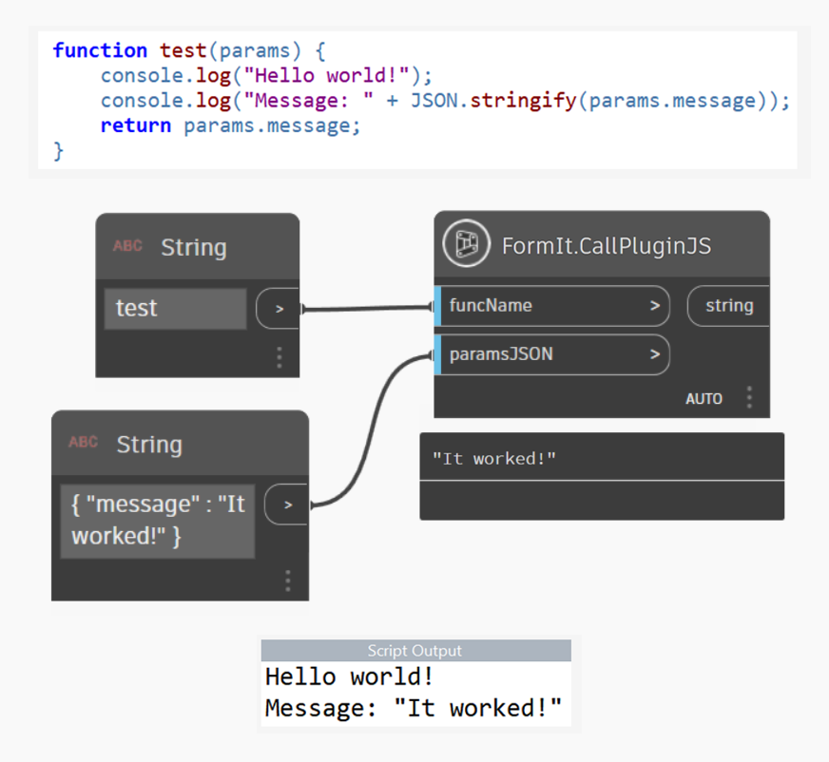Click the "It worked!" preview result
Image resolution: width=829 pixels, height=762 pixels.
[493, 458]
